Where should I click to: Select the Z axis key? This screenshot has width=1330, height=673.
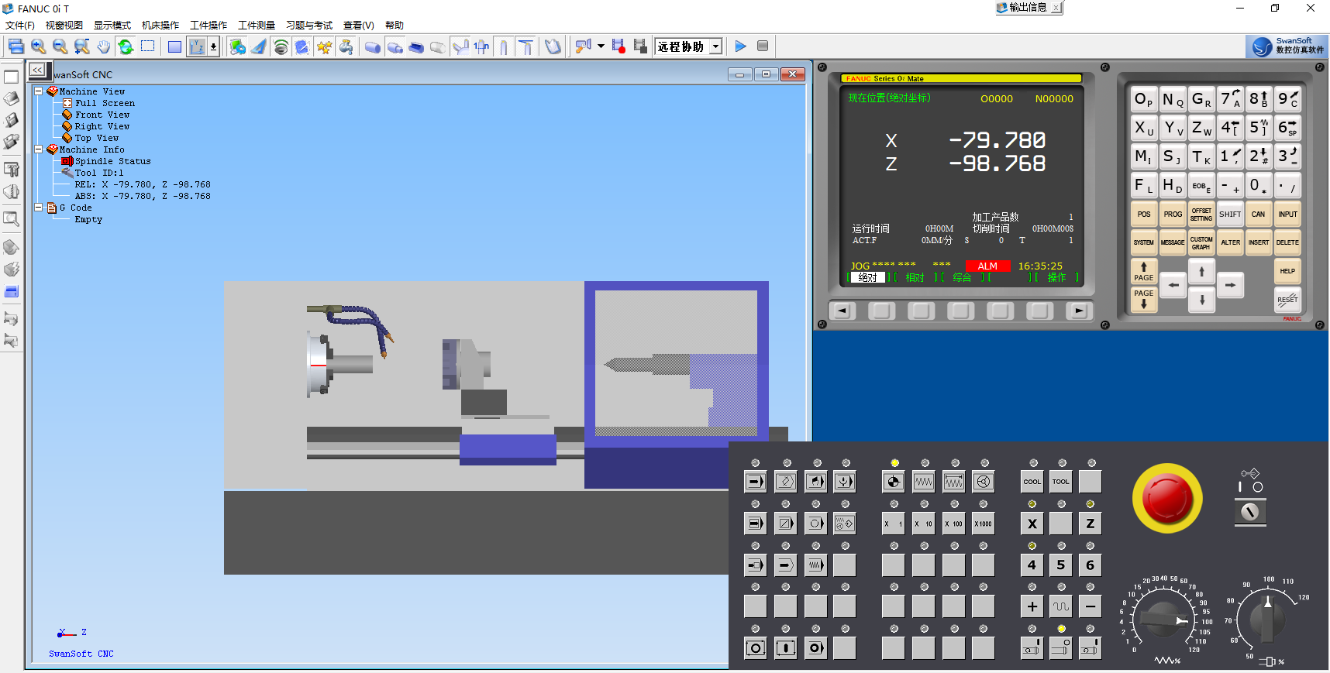[x=1090, y=524]
